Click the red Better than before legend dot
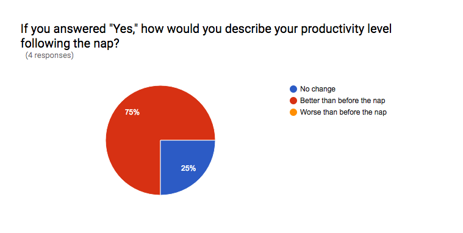 click(293, 101)
